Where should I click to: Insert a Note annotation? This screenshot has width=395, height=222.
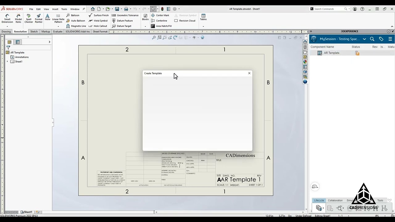tap(48, 17)
